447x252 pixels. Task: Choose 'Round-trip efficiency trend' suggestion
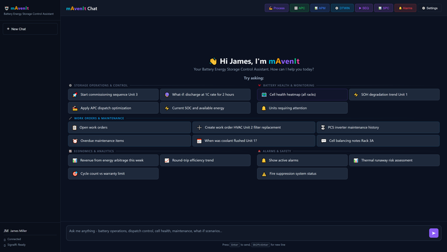tap(205, 161)
